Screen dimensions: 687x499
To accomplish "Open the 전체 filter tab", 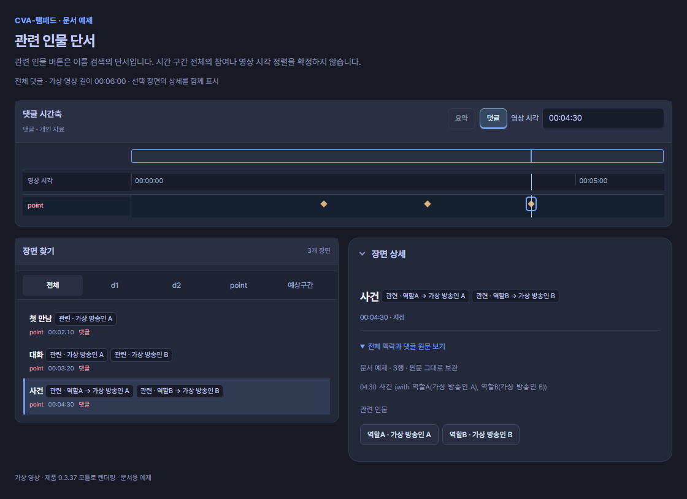I will 53,285.
